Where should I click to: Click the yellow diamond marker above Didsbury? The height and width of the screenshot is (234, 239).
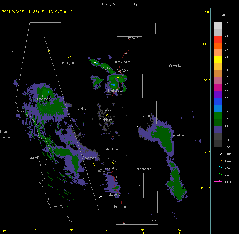(108, 116)
